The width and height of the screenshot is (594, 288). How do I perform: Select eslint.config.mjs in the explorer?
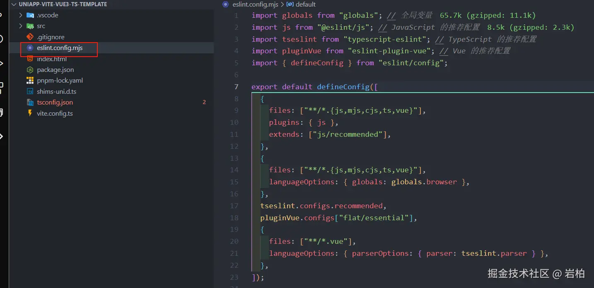(111, 48)
